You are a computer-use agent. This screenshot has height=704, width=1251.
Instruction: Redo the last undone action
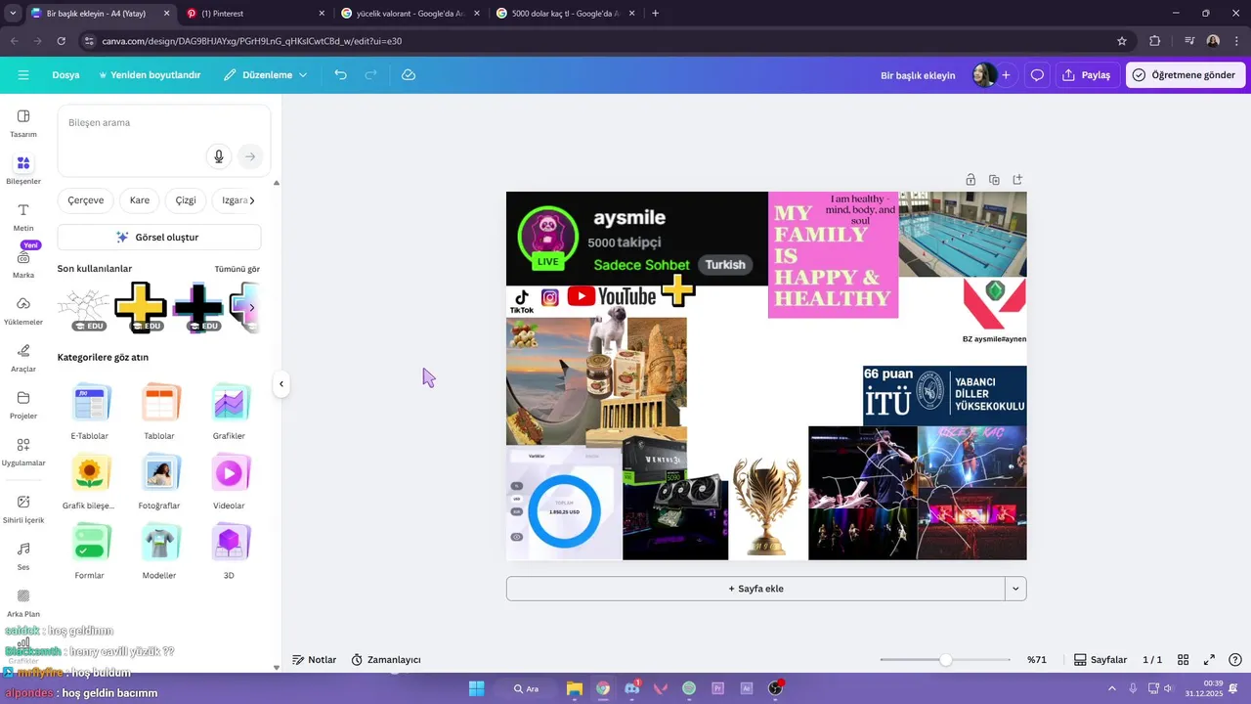(x=370, y=75)
